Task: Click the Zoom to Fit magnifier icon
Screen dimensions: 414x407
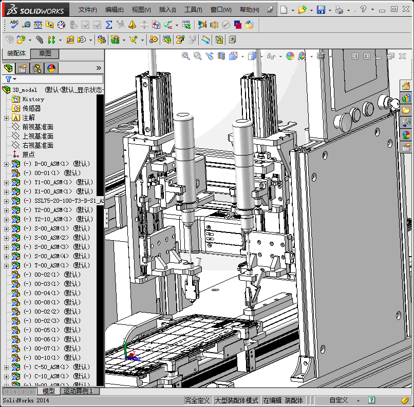Action: tap(186, 56)
